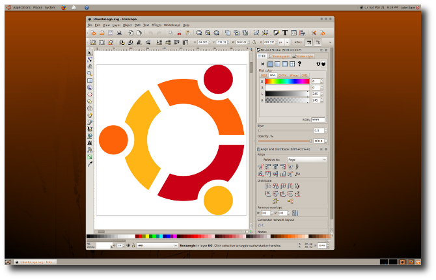Select the Dropper color picker tool
The height and width of the screenshot is (280, 436).
[x=90, y=164]
